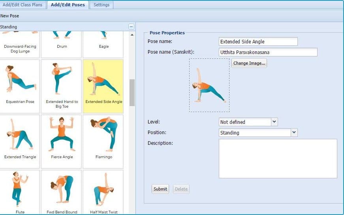Viewport: 344px width, 215px height.
Task: Click the Position field showing Standing
Action: tap(255, 133)
